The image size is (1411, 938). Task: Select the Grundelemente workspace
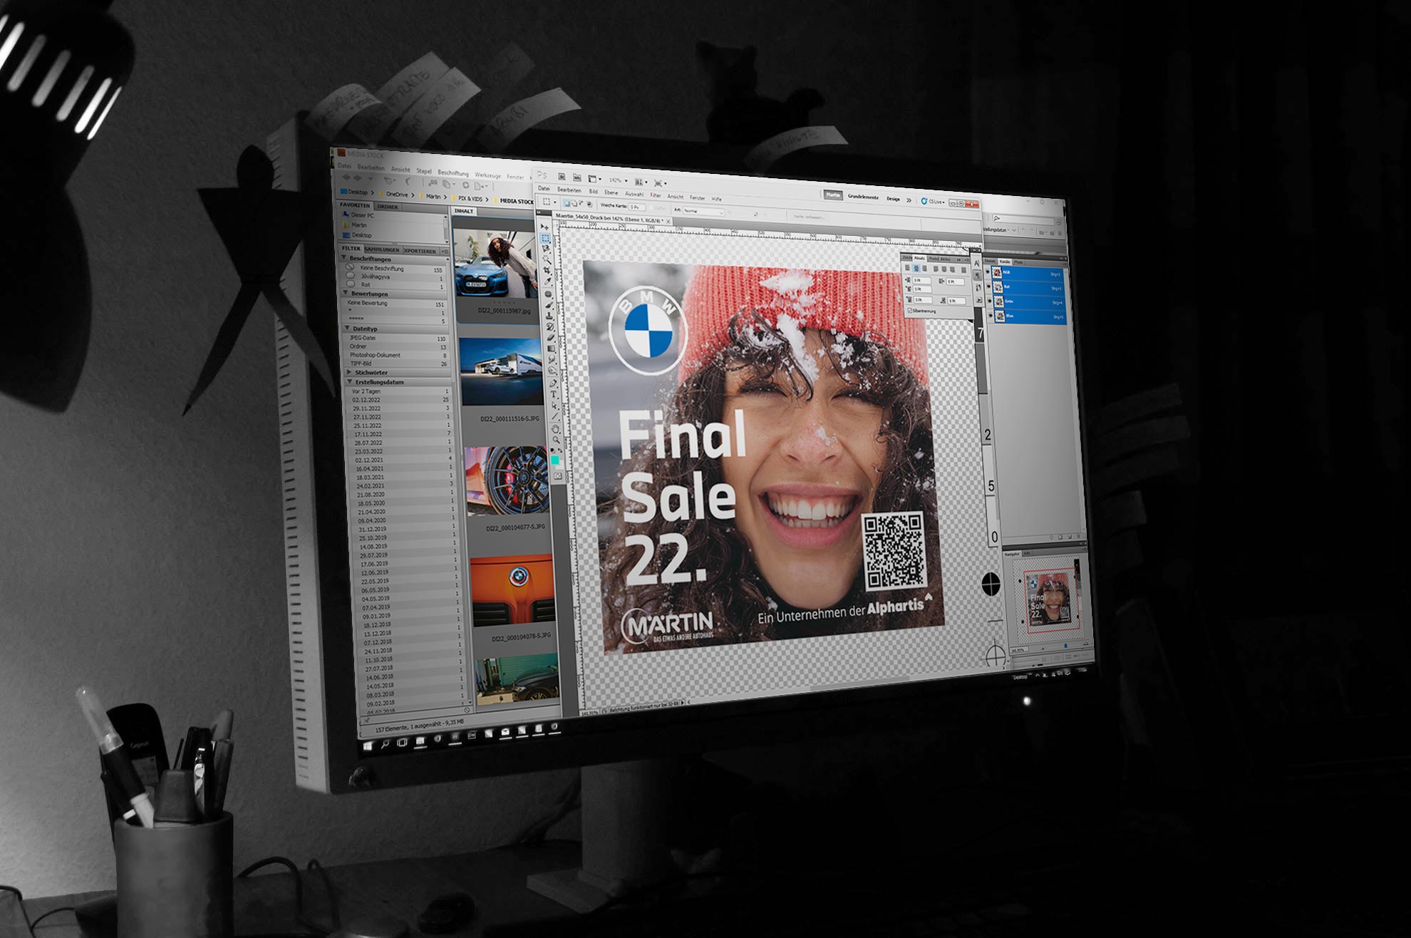click(x=862, y=197)
